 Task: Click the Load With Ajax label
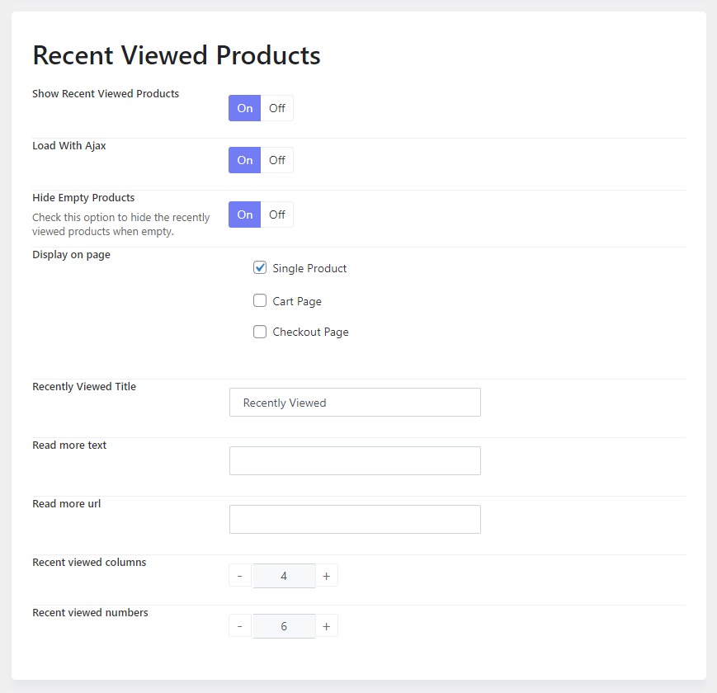[x=69, y=146]
